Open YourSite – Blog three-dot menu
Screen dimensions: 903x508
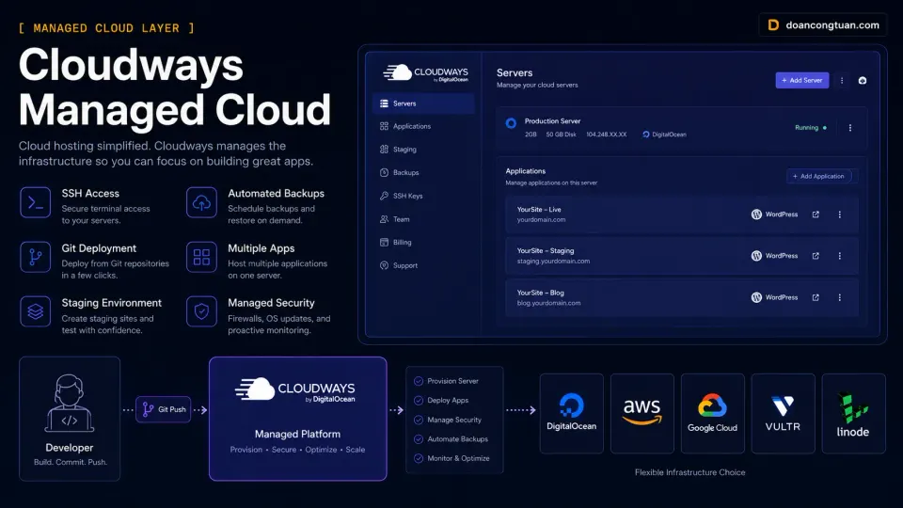(x=840, y=298)
